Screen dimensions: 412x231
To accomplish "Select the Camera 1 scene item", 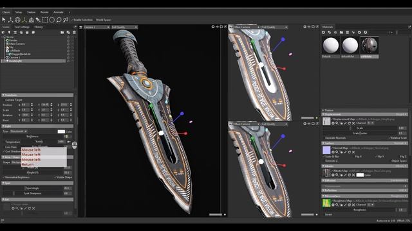I will [x=14, y=57].
